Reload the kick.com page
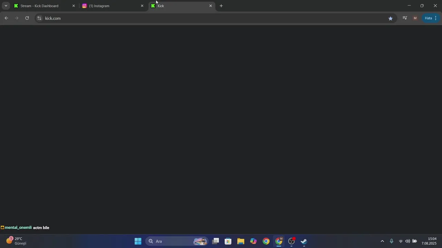Screen dimensions: 442x248 click(x=27, y=18)
